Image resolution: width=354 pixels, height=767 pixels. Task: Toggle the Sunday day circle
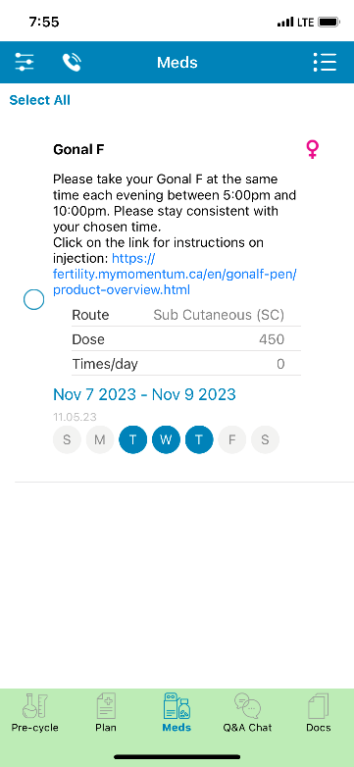tap(67, 439)
